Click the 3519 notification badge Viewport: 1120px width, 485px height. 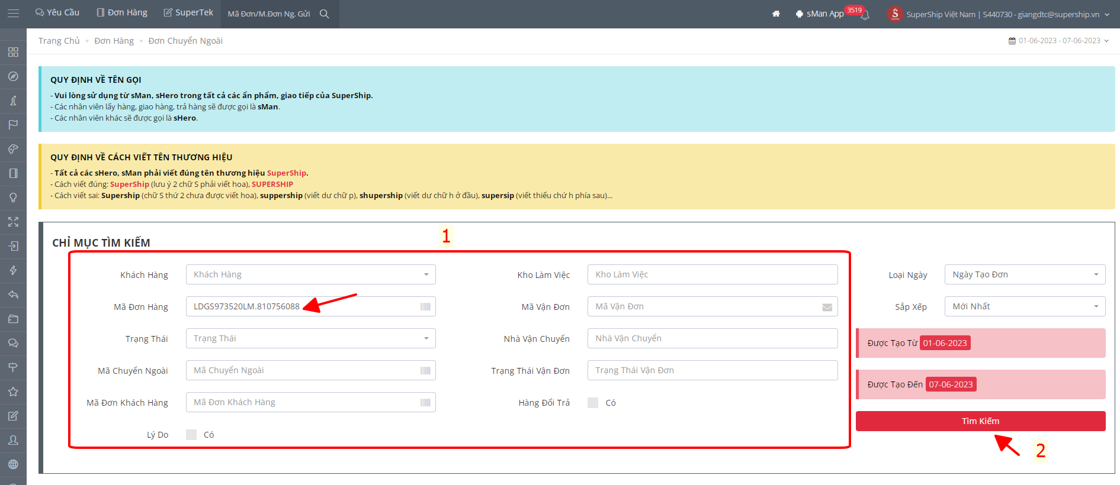pos(854,10)
